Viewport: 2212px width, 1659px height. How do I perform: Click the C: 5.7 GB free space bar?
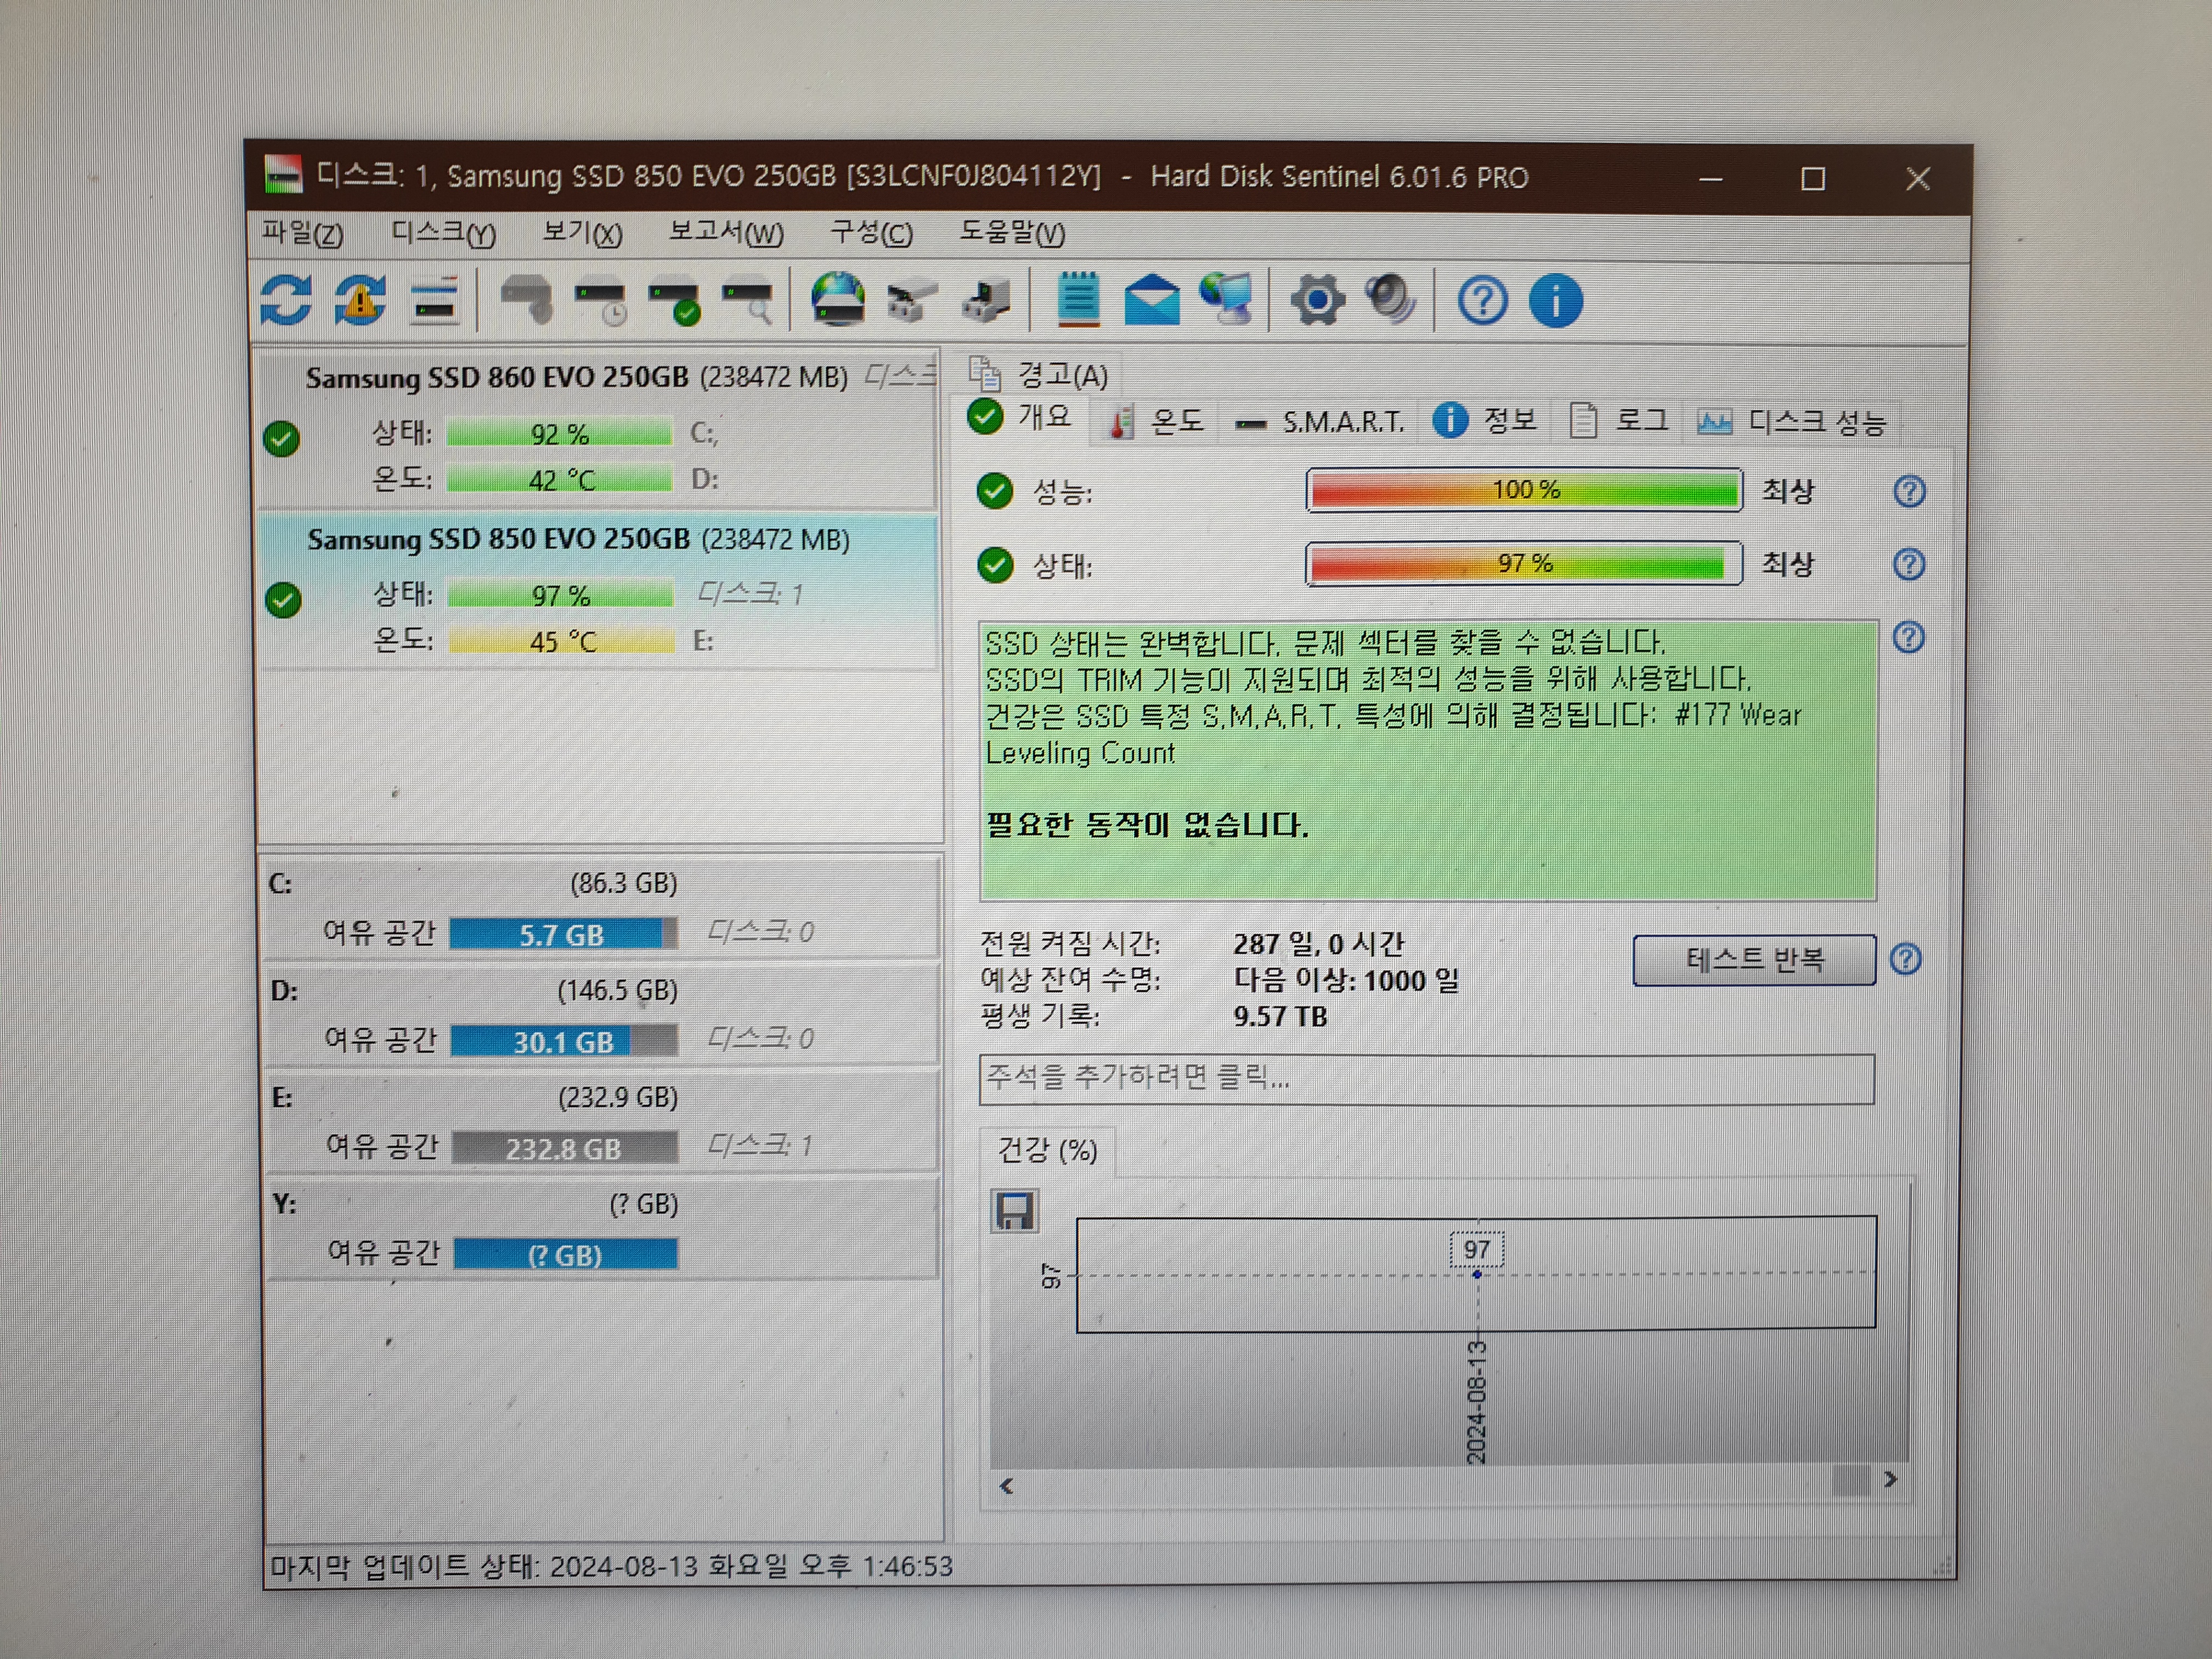tap(563, 934)
